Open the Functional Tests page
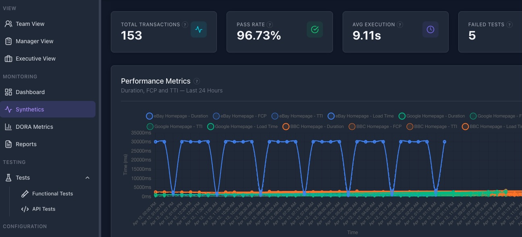 coord(52,193)
